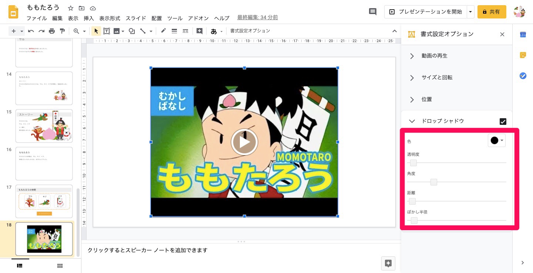Open the comment history icon

click(373, 12)
